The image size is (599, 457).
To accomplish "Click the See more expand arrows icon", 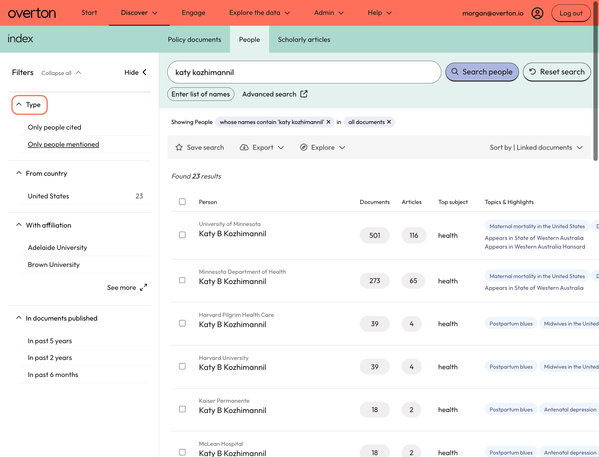I will click(x=143, y=288).
